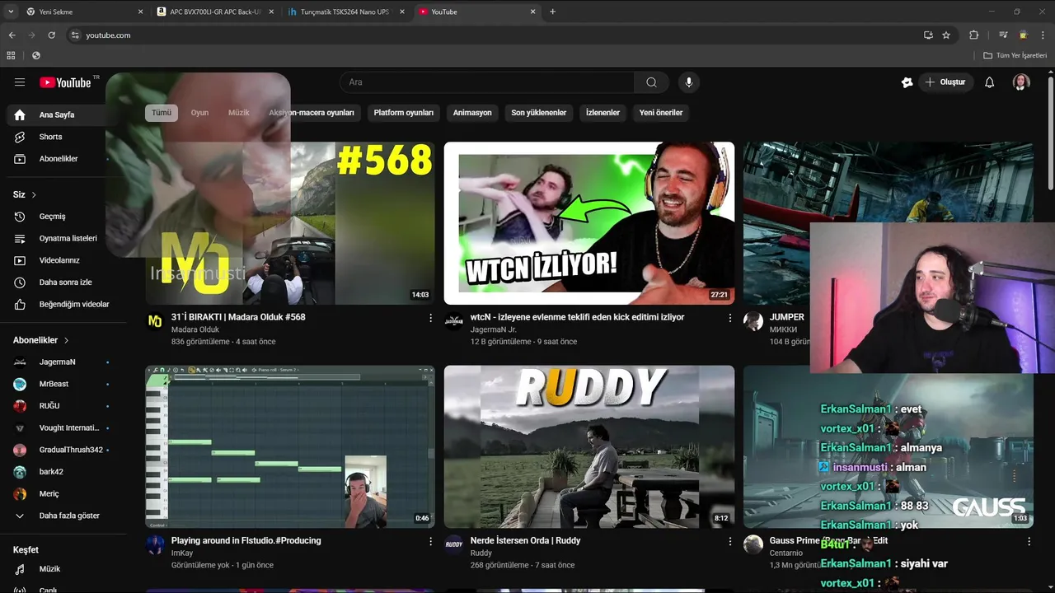Play the RUDDY thumbnail video
1055x593 pixels.
589,446
